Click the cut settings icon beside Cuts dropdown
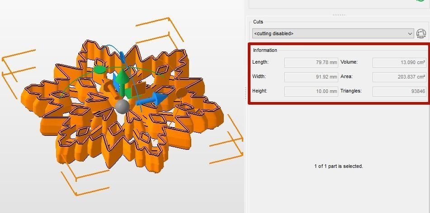This screenshot has height=213, width=430. click(421, 33)
